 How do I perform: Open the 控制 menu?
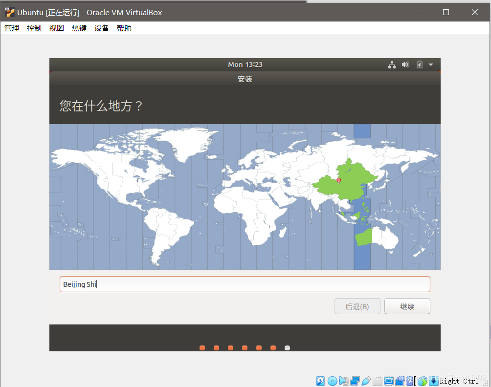coord(34,28)
